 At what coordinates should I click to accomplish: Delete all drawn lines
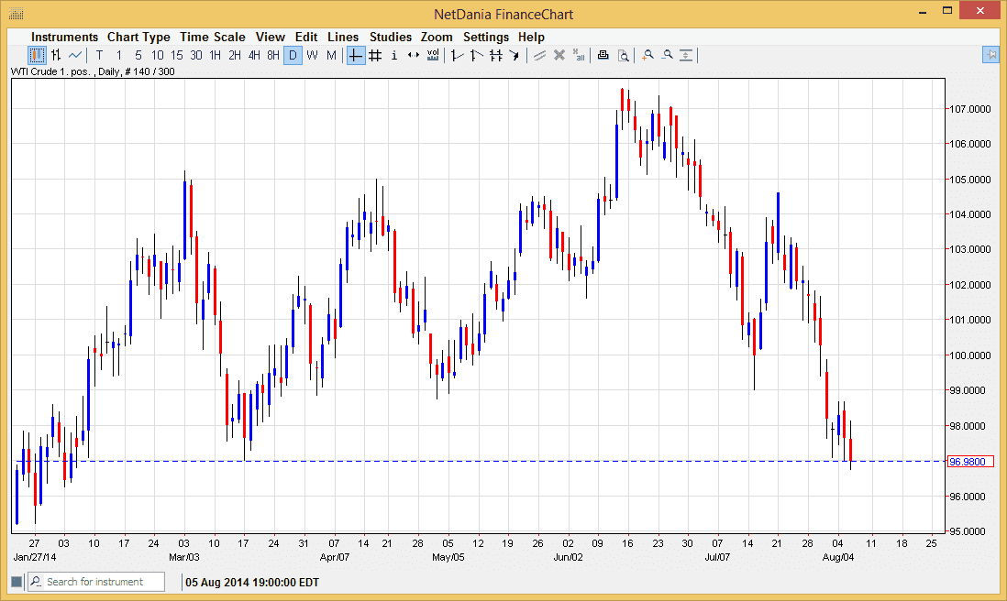pyautogui.click(x=579, y=55)
